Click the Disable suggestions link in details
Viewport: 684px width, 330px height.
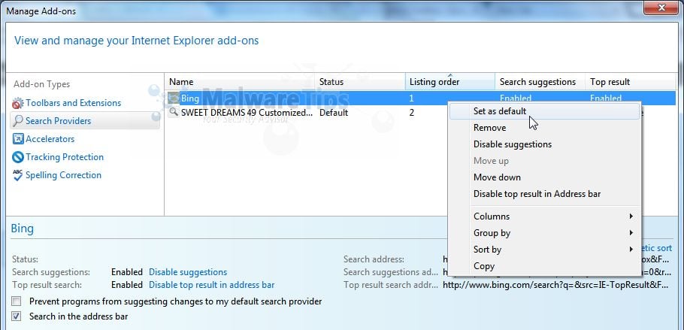coord(188,272)
